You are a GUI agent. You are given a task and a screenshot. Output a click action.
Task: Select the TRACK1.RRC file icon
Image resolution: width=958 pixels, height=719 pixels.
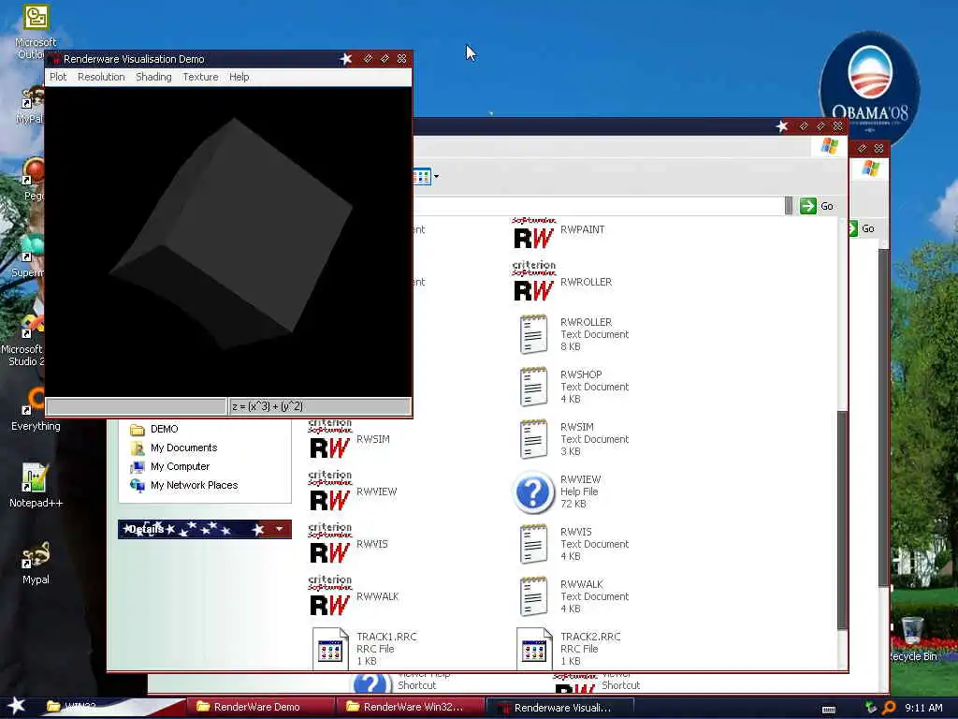pos(330,648)
